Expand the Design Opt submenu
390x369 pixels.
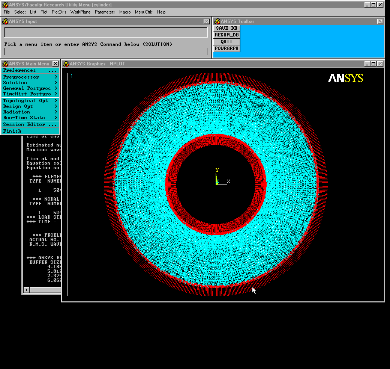[x=30, y=106]
